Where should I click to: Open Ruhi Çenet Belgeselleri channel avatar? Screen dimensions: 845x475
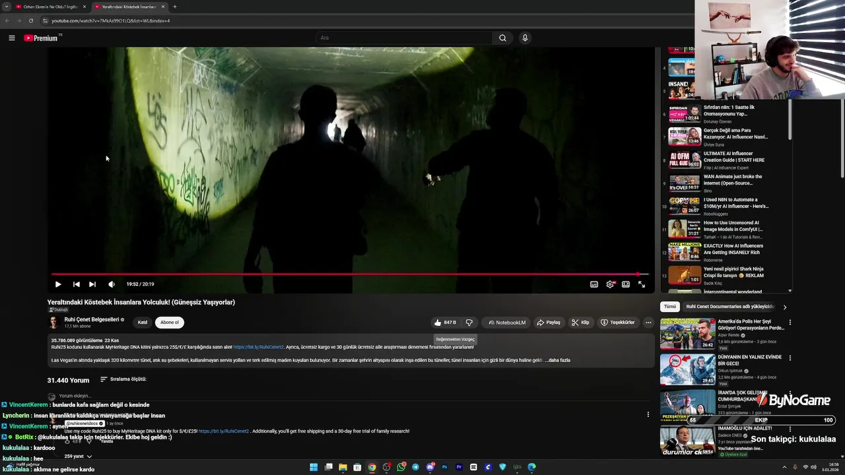pyautogui.click(x=53, y=323)
